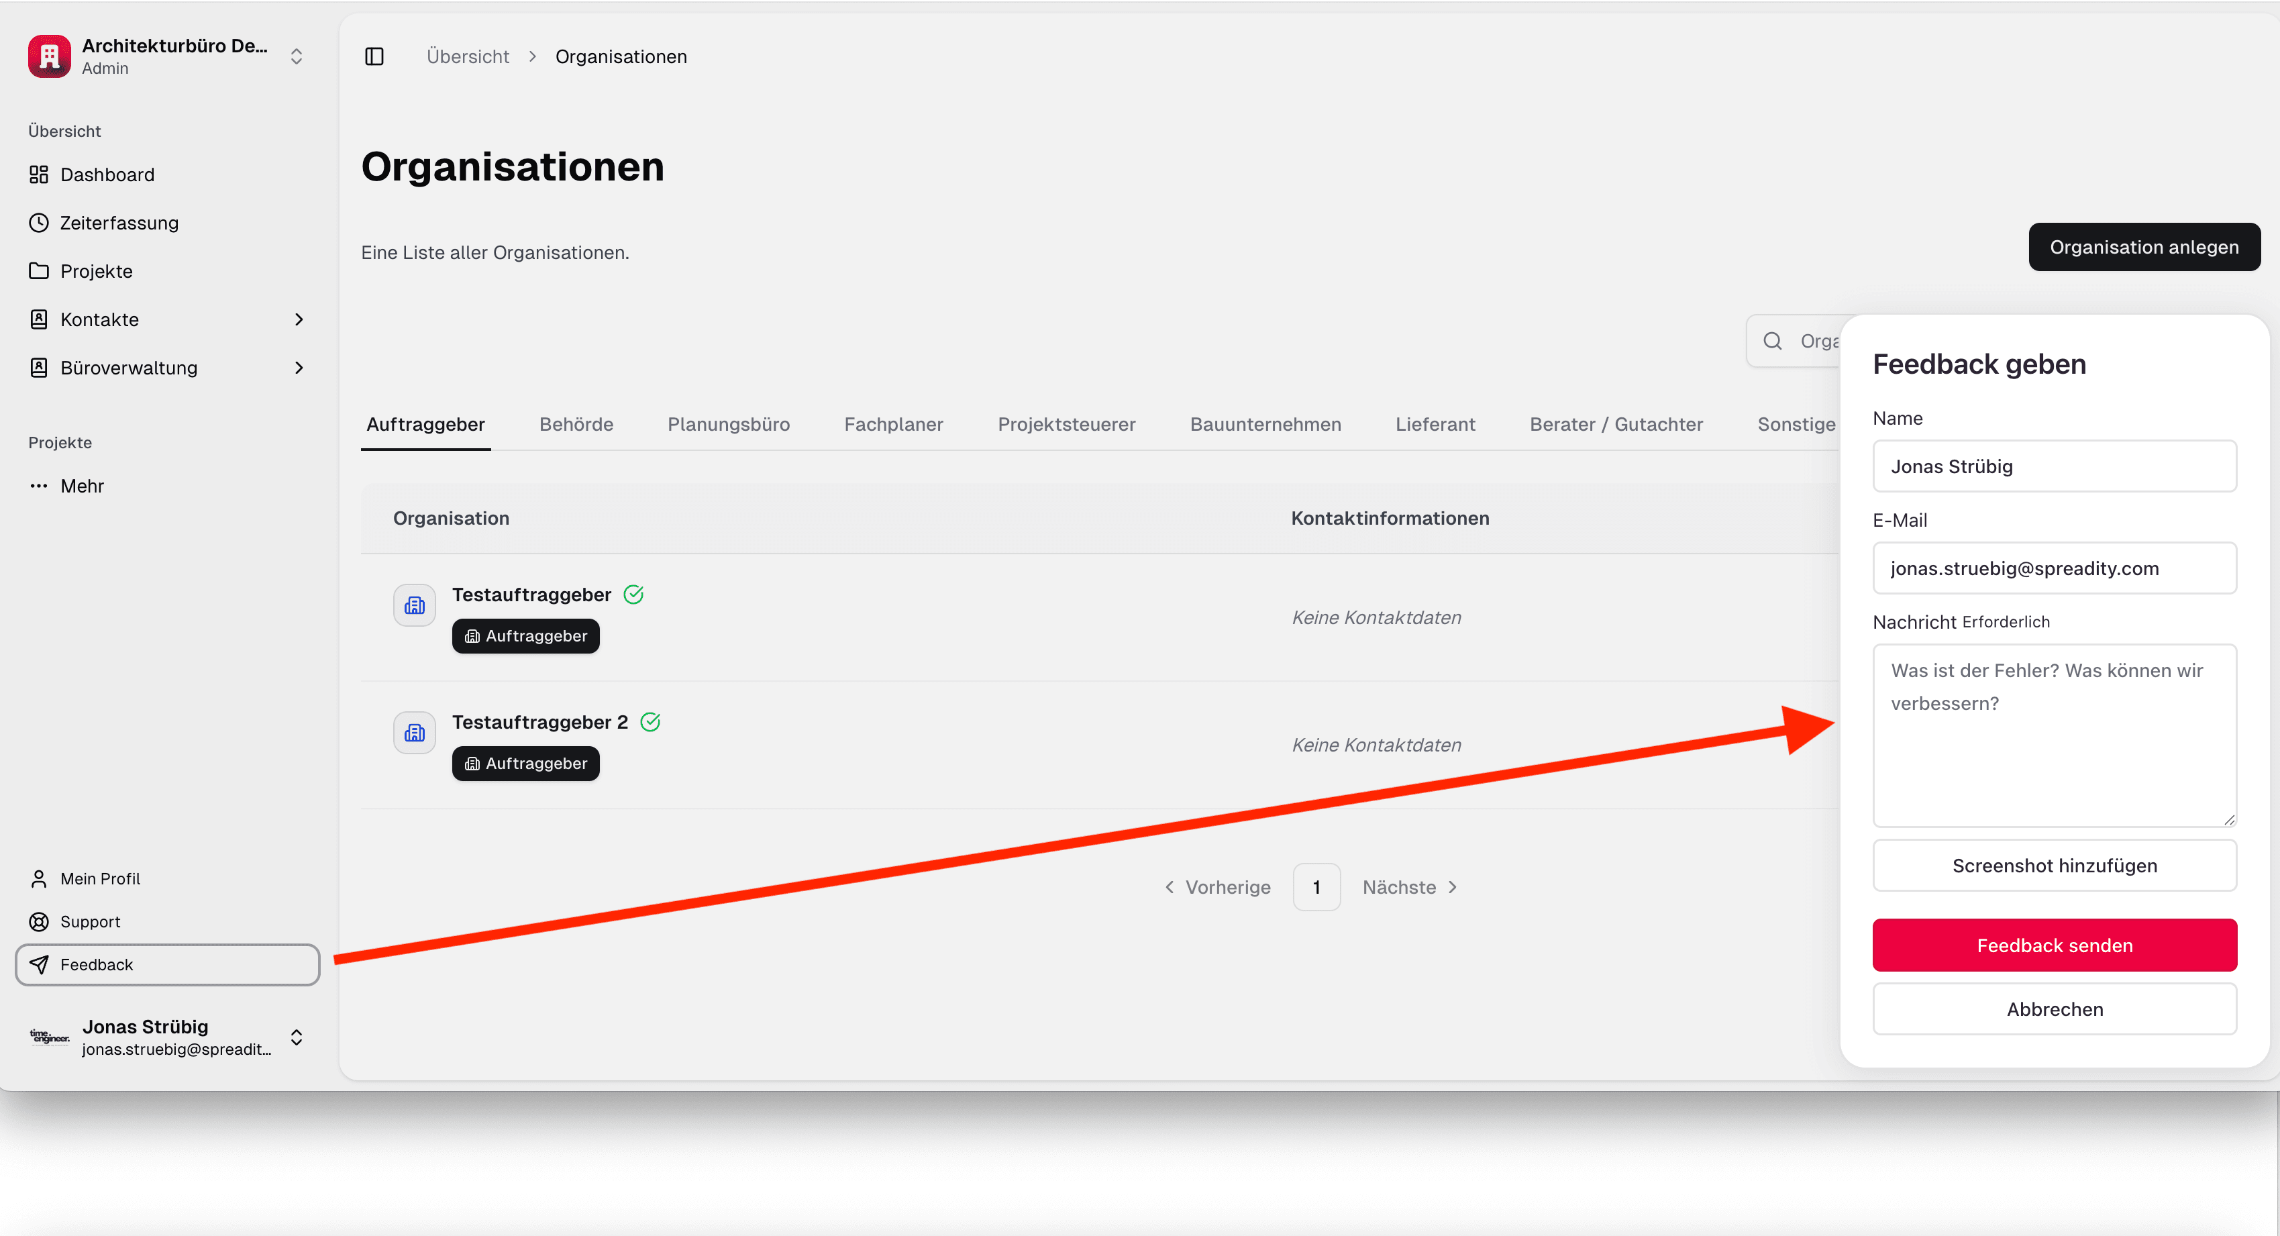Screen dimensions: 2280x1236
Task: Switch to the Bauunternehmen tab
Action: [x=1265, y=424]
